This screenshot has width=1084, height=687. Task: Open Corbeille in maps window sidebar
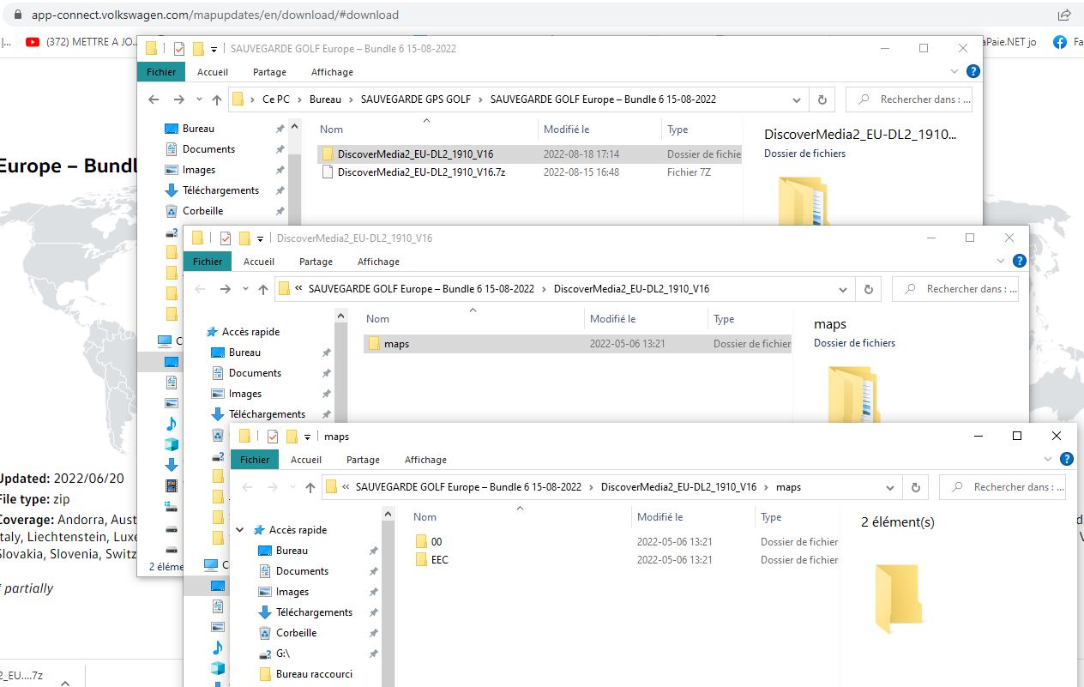(x=297, y=633)
